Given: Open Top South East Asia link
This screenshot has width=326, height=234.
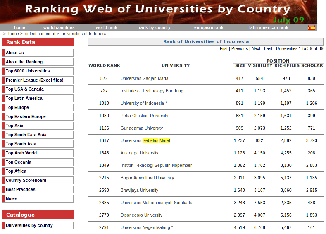Looking at the screenshot, I should pyautogui.click(x=38, y=135).
